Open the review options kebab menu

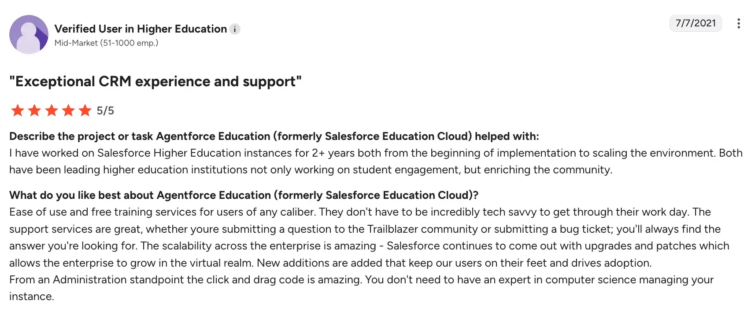(x=739, y=24)
